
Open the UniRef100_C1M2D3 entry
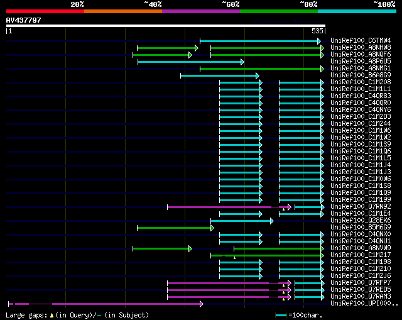coord(361,117)
